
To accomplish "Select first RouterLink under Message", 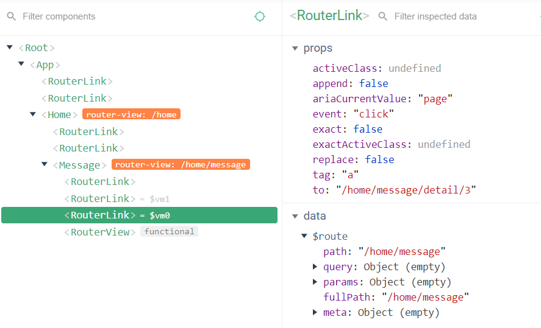I will coord(100,181).
